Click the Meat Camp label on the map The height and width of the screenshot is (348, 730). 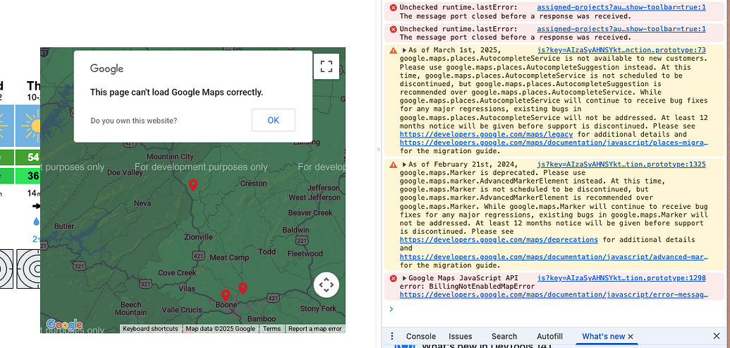(229, 257)
